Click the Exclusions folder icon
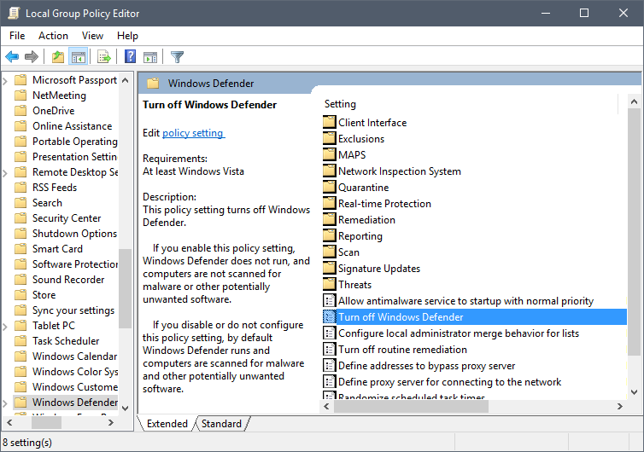 [x=330, y=138]
